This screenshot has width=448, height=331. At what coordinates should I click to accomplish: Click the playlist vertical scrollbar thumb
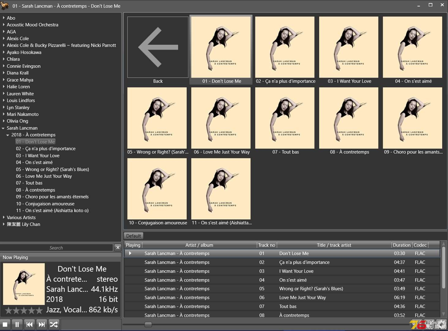pos(444,268)
